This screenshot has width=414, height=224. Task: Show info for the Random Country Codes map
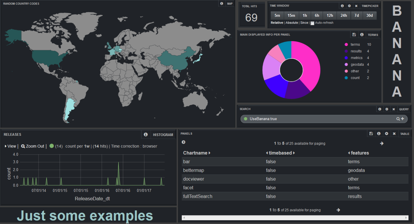pyautogui.click(x=221, y=4)
